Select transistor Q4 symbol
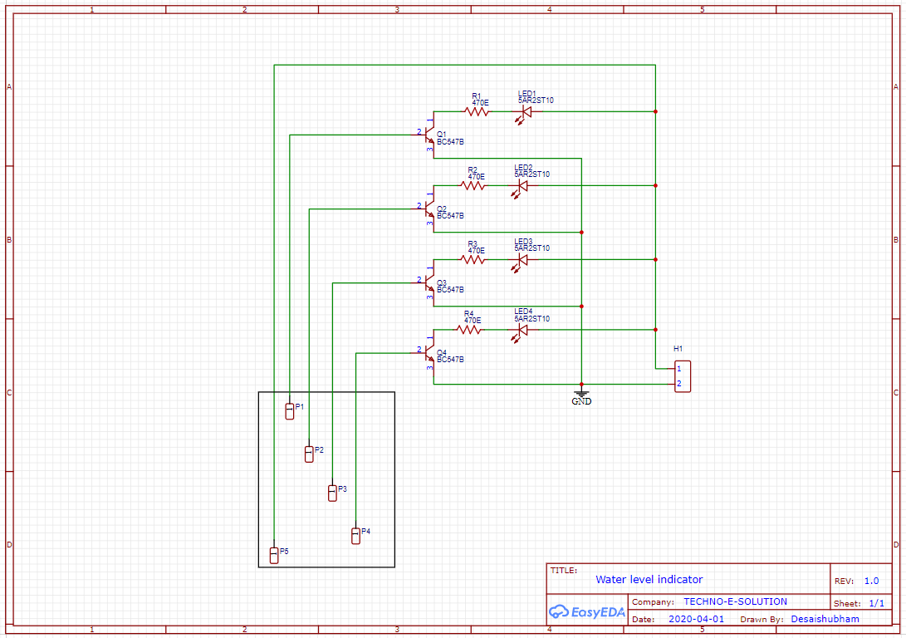 coord(429,352)
